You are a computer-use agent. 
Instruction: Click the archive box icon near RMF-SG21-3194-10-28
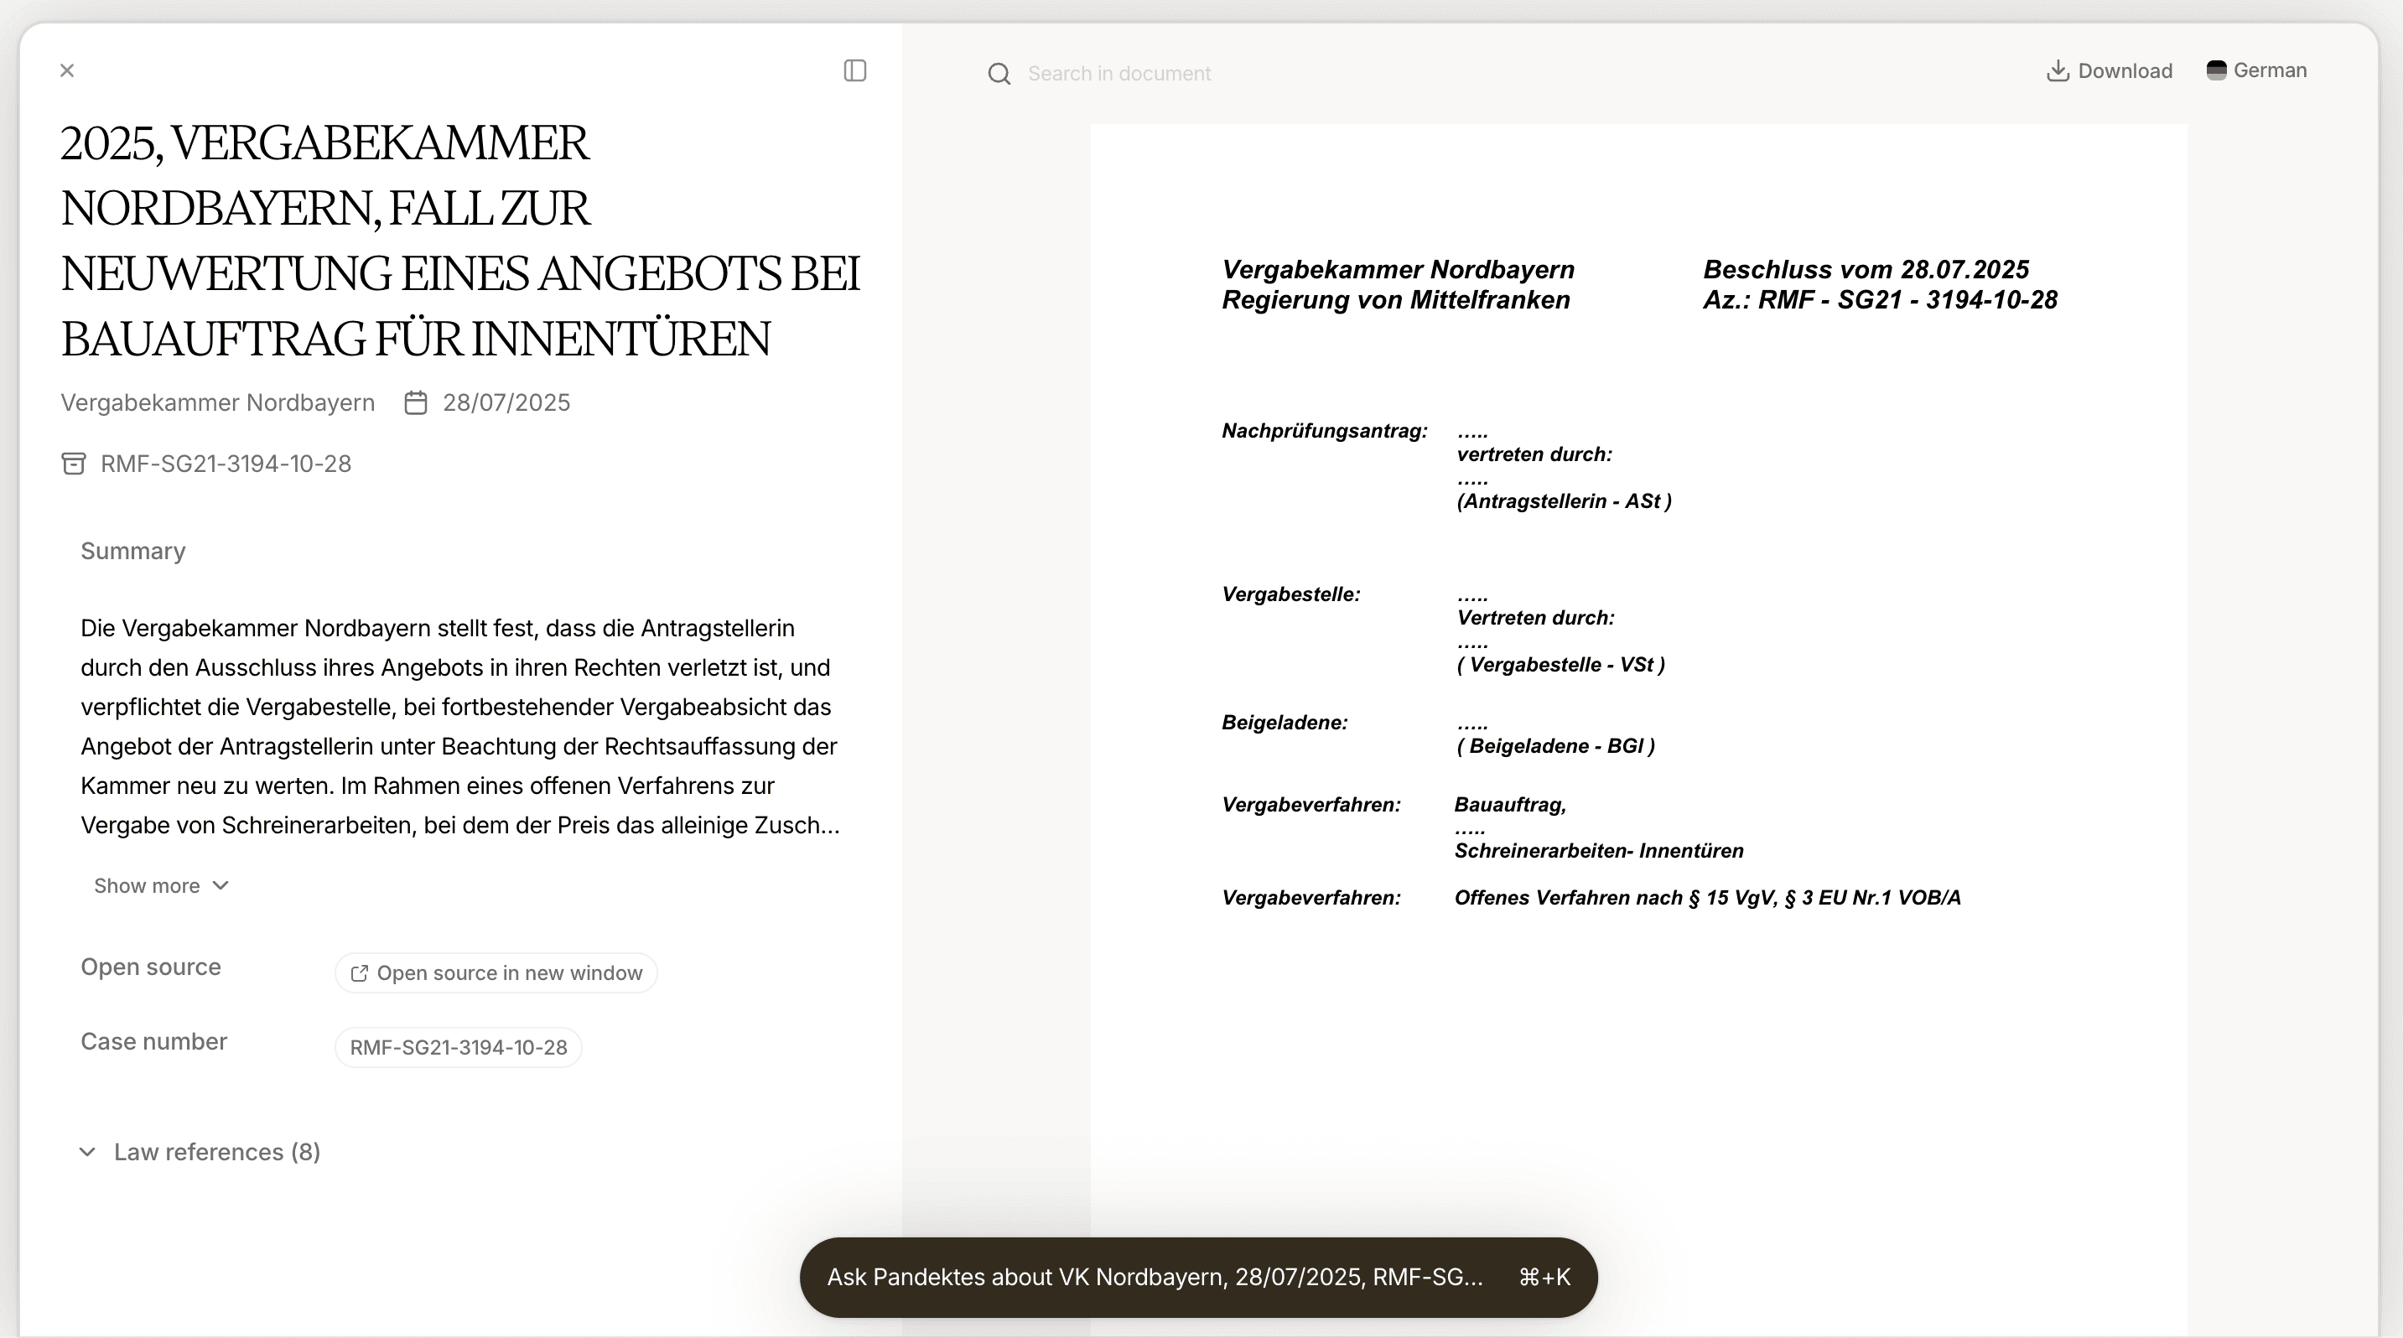pyautogui.click(x=74, y=464)
